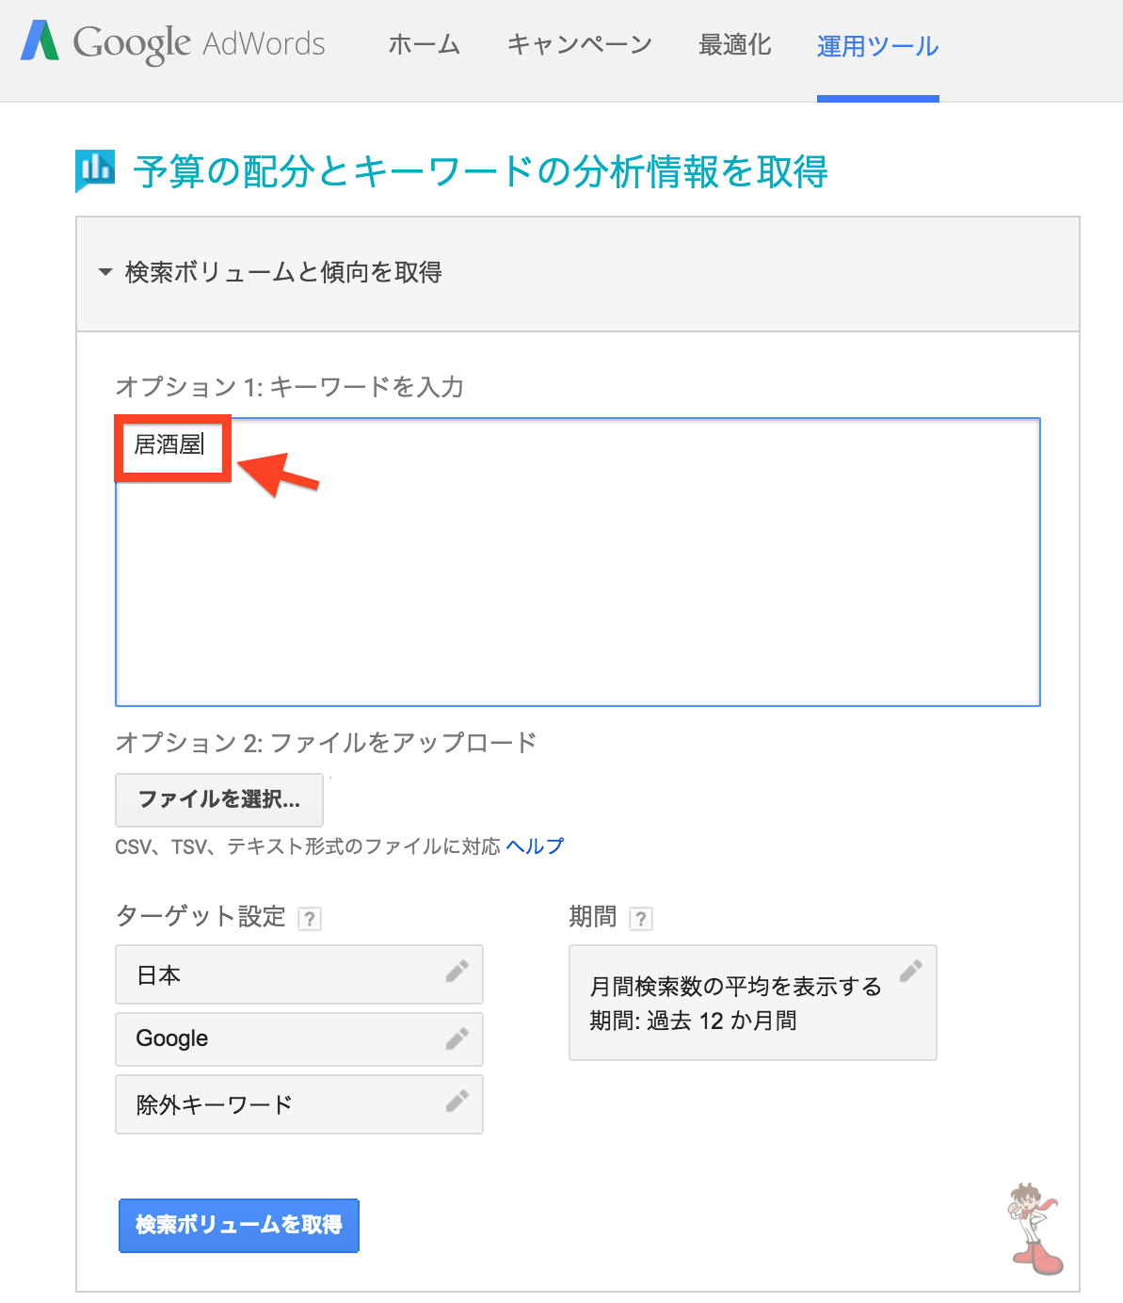
Task: Click the 検索ボリュームを取得 button
Action: 239,1225
